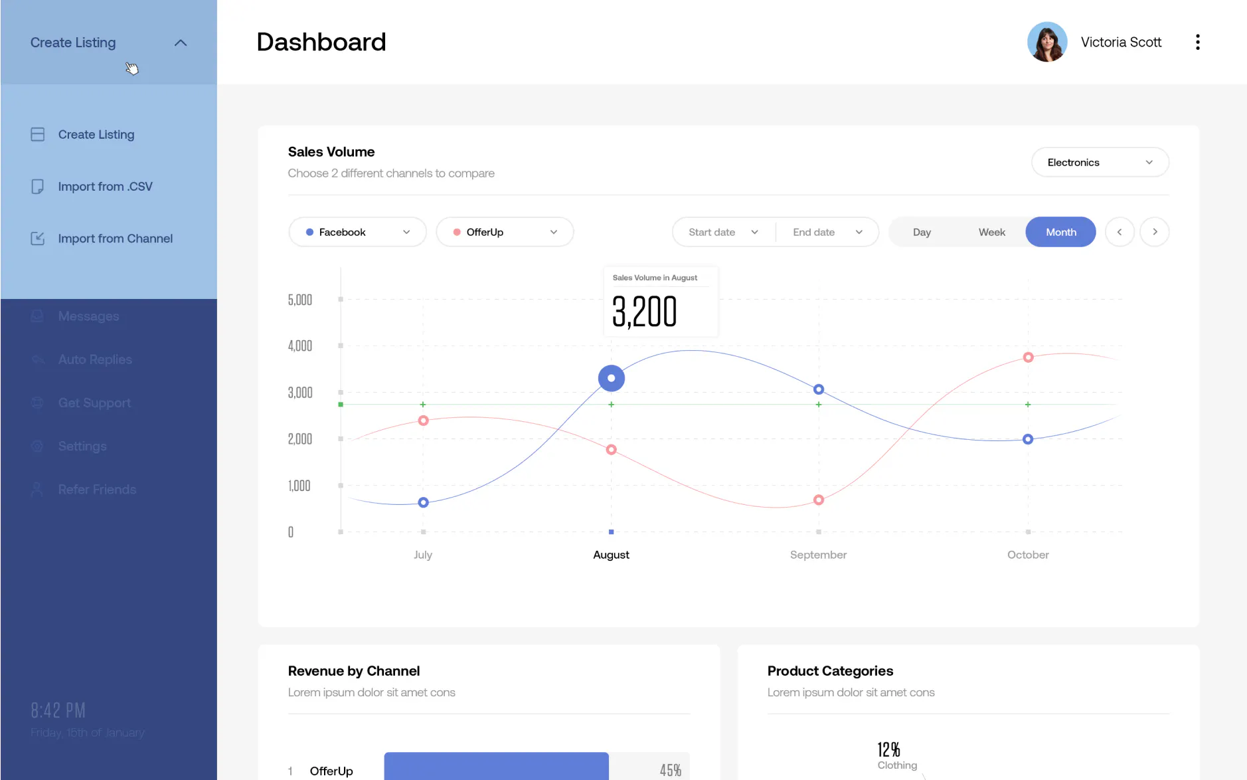The height and width of the screenshot is (780, 1247).
Task: Open the three-dot menu beside Victoria Scott
Action: tap(1198, 42)
